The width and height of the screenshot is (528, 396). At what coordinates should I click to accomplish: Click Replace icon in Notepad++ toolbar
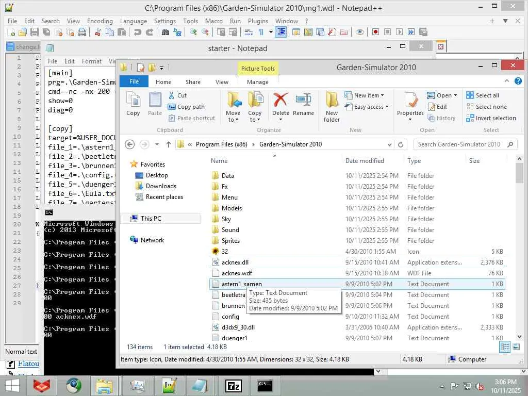[177, 32]
